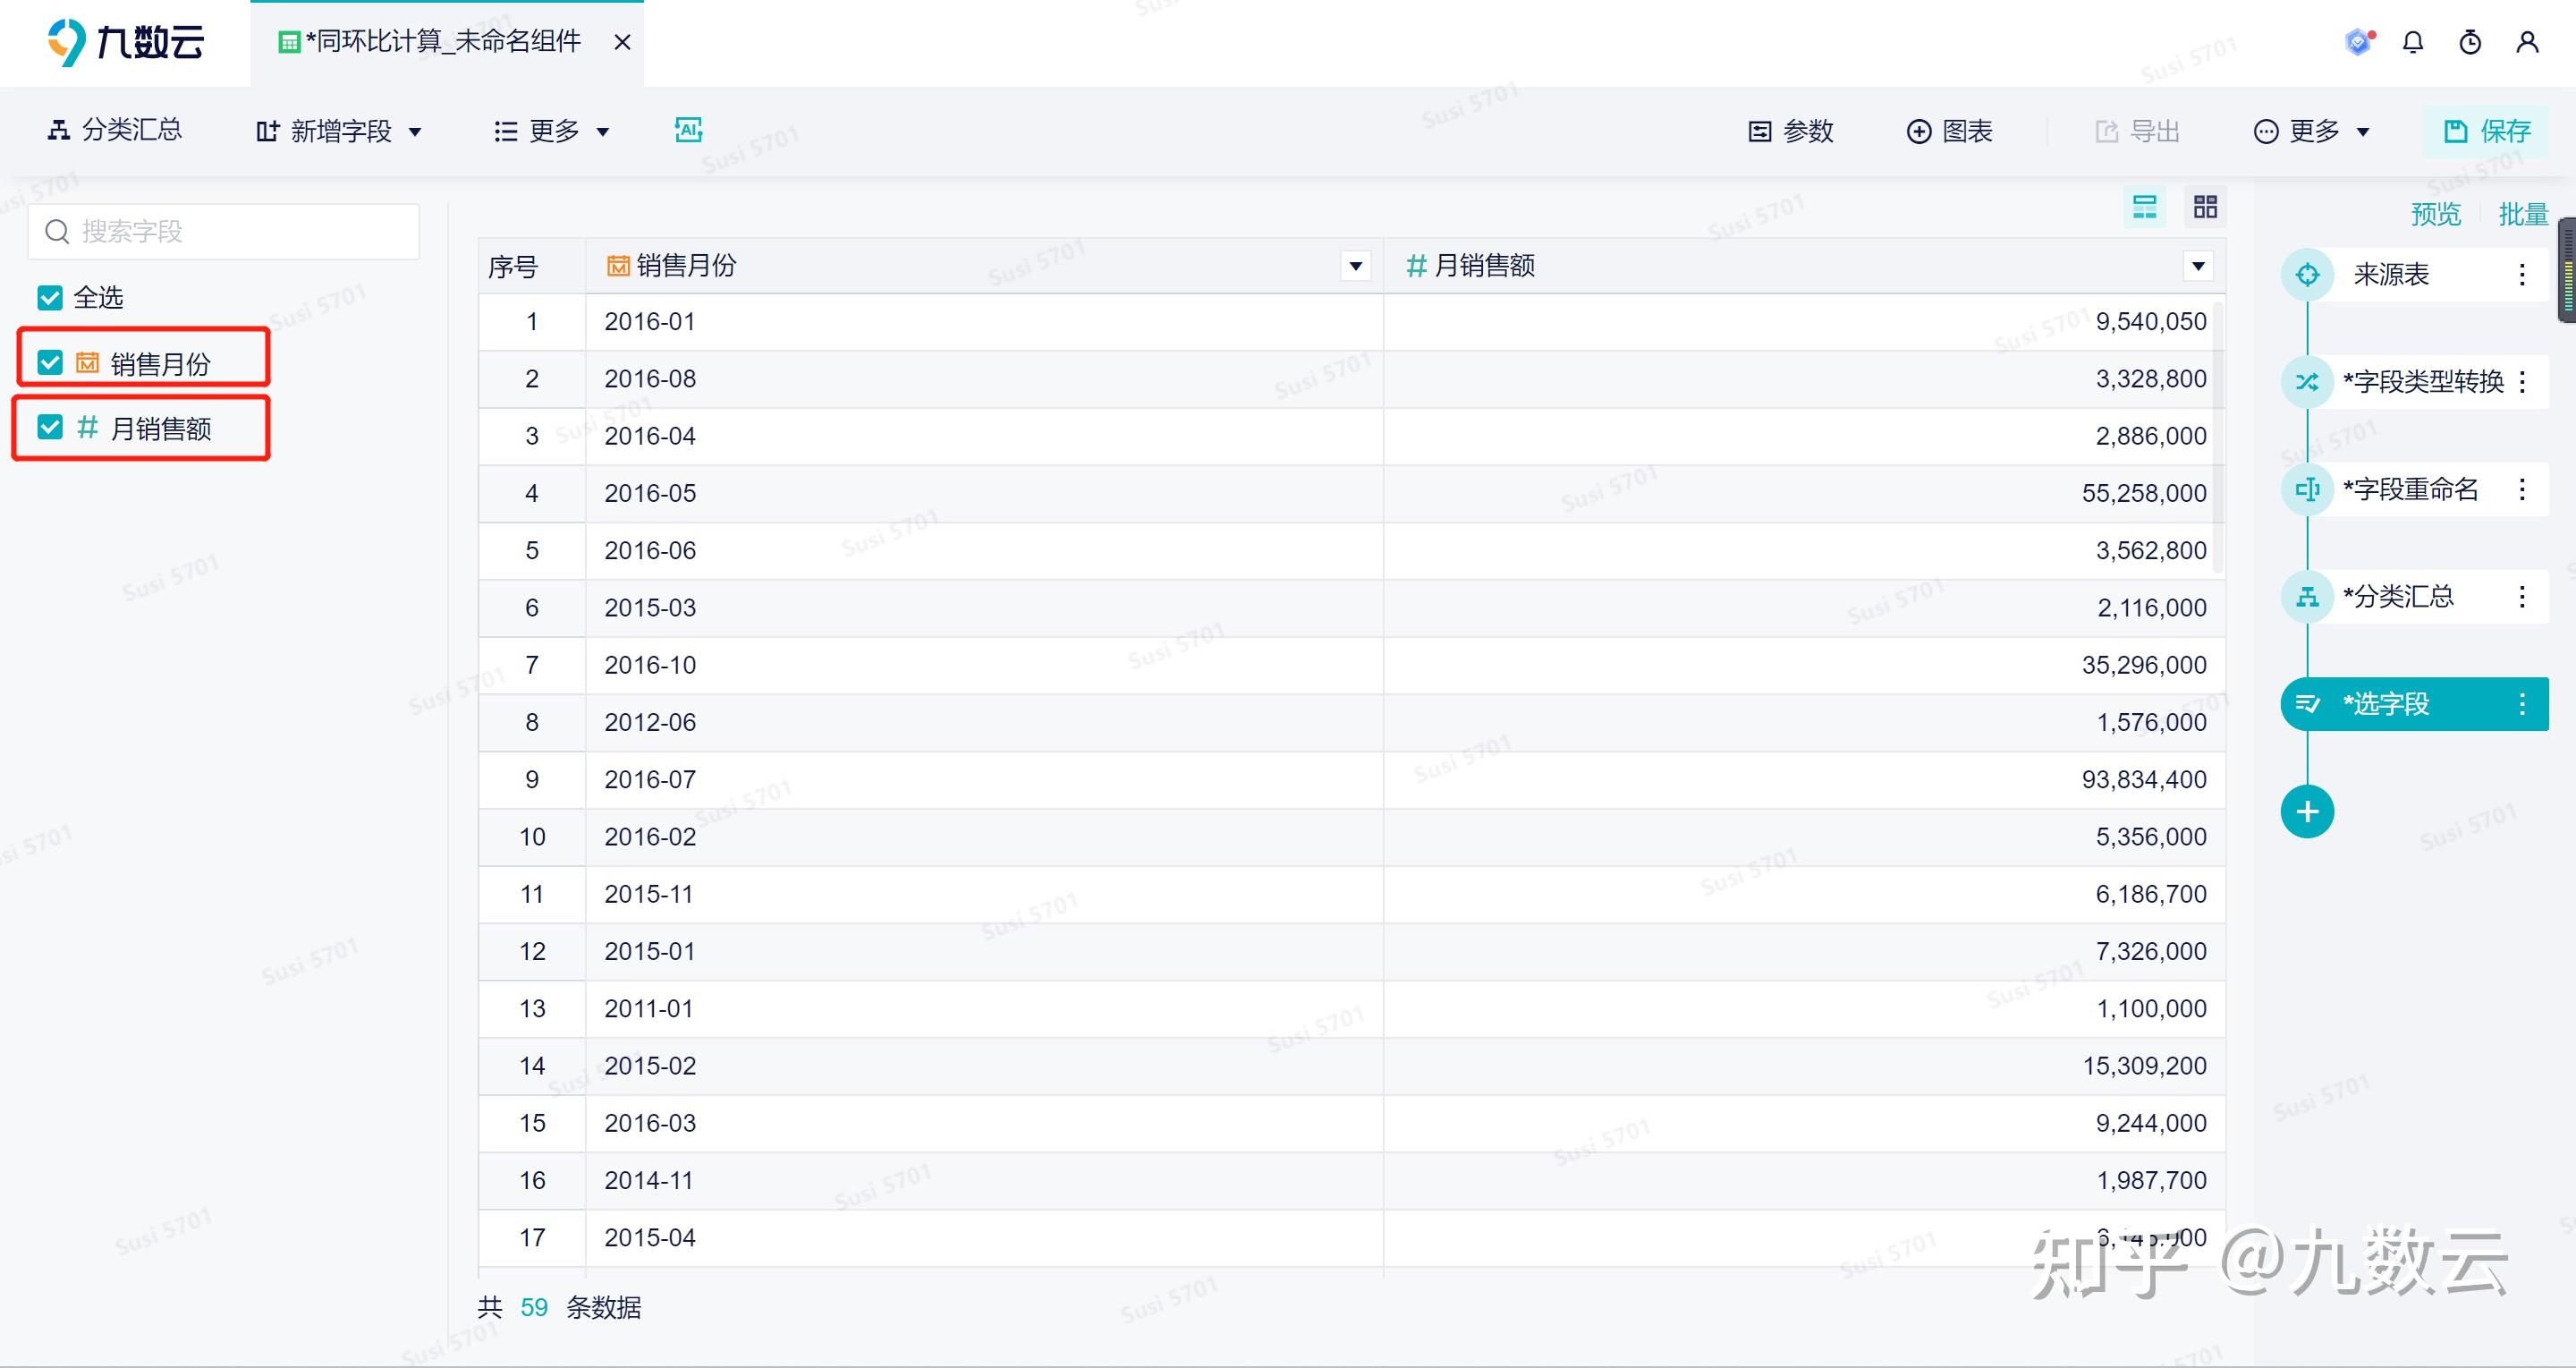Click the 预览 preview link
The width and height of the screenshot is (2576, 1368).
point(2435,214)
